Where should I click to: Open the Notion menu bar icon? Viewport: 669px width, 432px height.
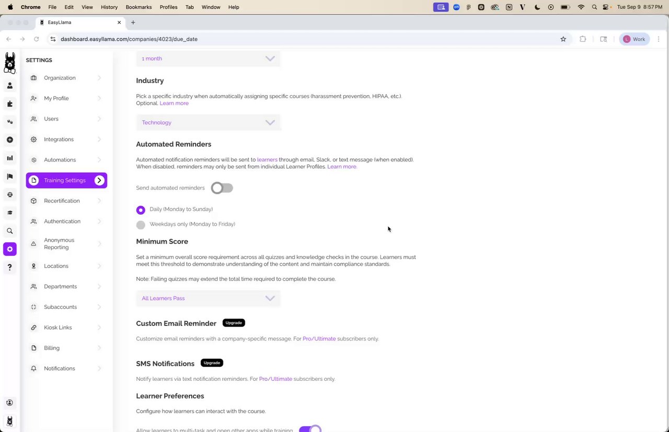pos(509,7)
